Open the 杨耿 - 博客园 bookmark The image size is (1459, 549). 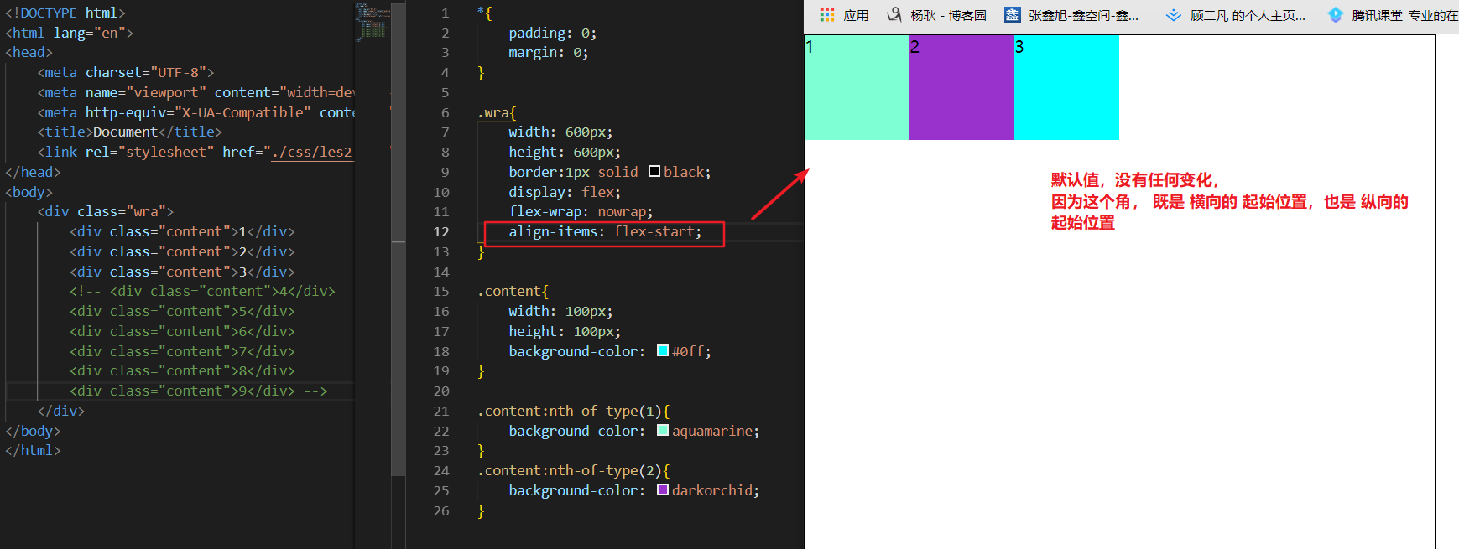tap(937, 15)
